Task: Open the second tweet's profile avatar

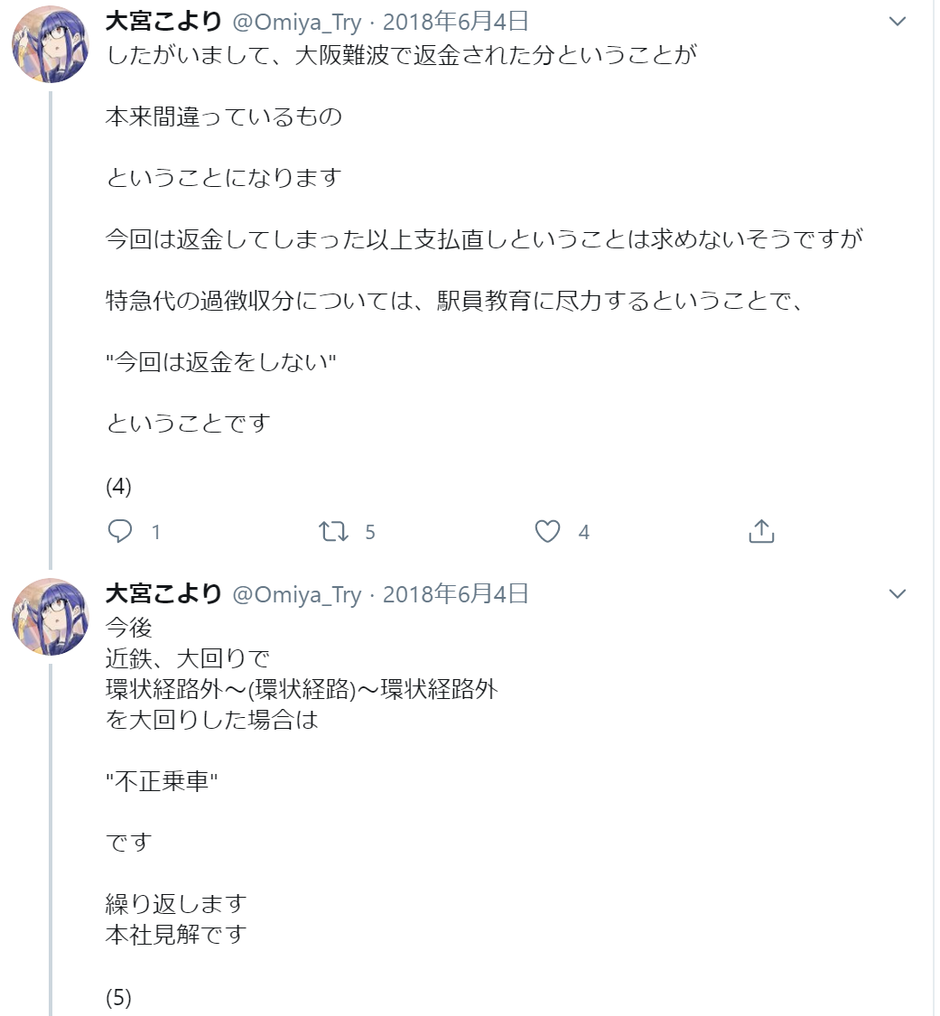Action: [51, 616]
